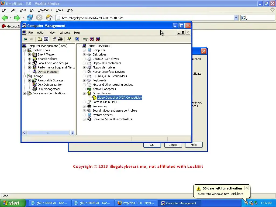
Task: Select Video Controller (VGA Compatible) device
Action: coord(119,98)
